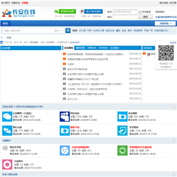Click the grey rank 4 badge in new posts
Screen dimensions: 177x177
(x=64, y=69)
